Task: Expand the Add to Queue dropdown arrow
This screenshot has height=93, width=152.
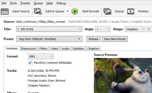Action: pyautogui.click(x=67, y=11)
